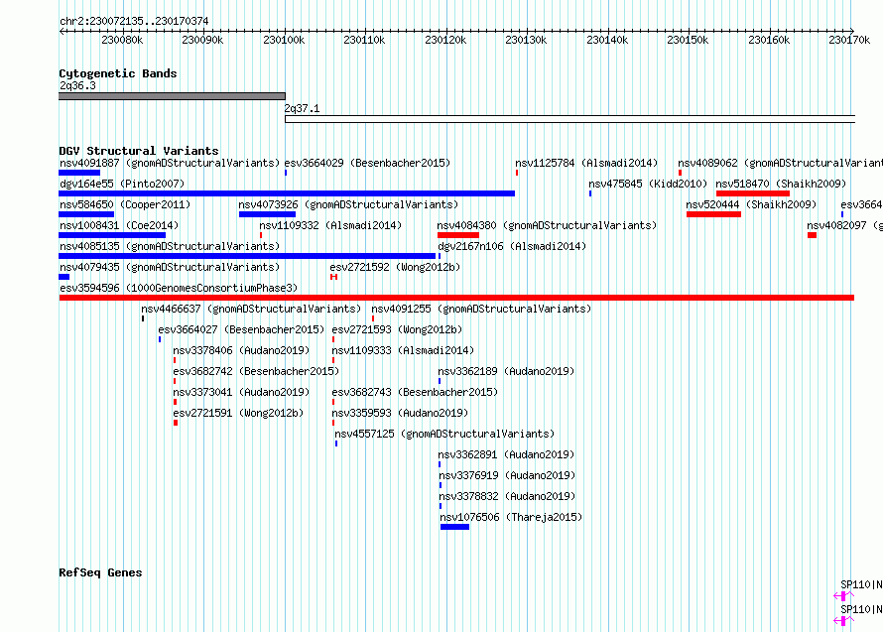Open nsv4557125 gnomAD variant label

[444, 434]
